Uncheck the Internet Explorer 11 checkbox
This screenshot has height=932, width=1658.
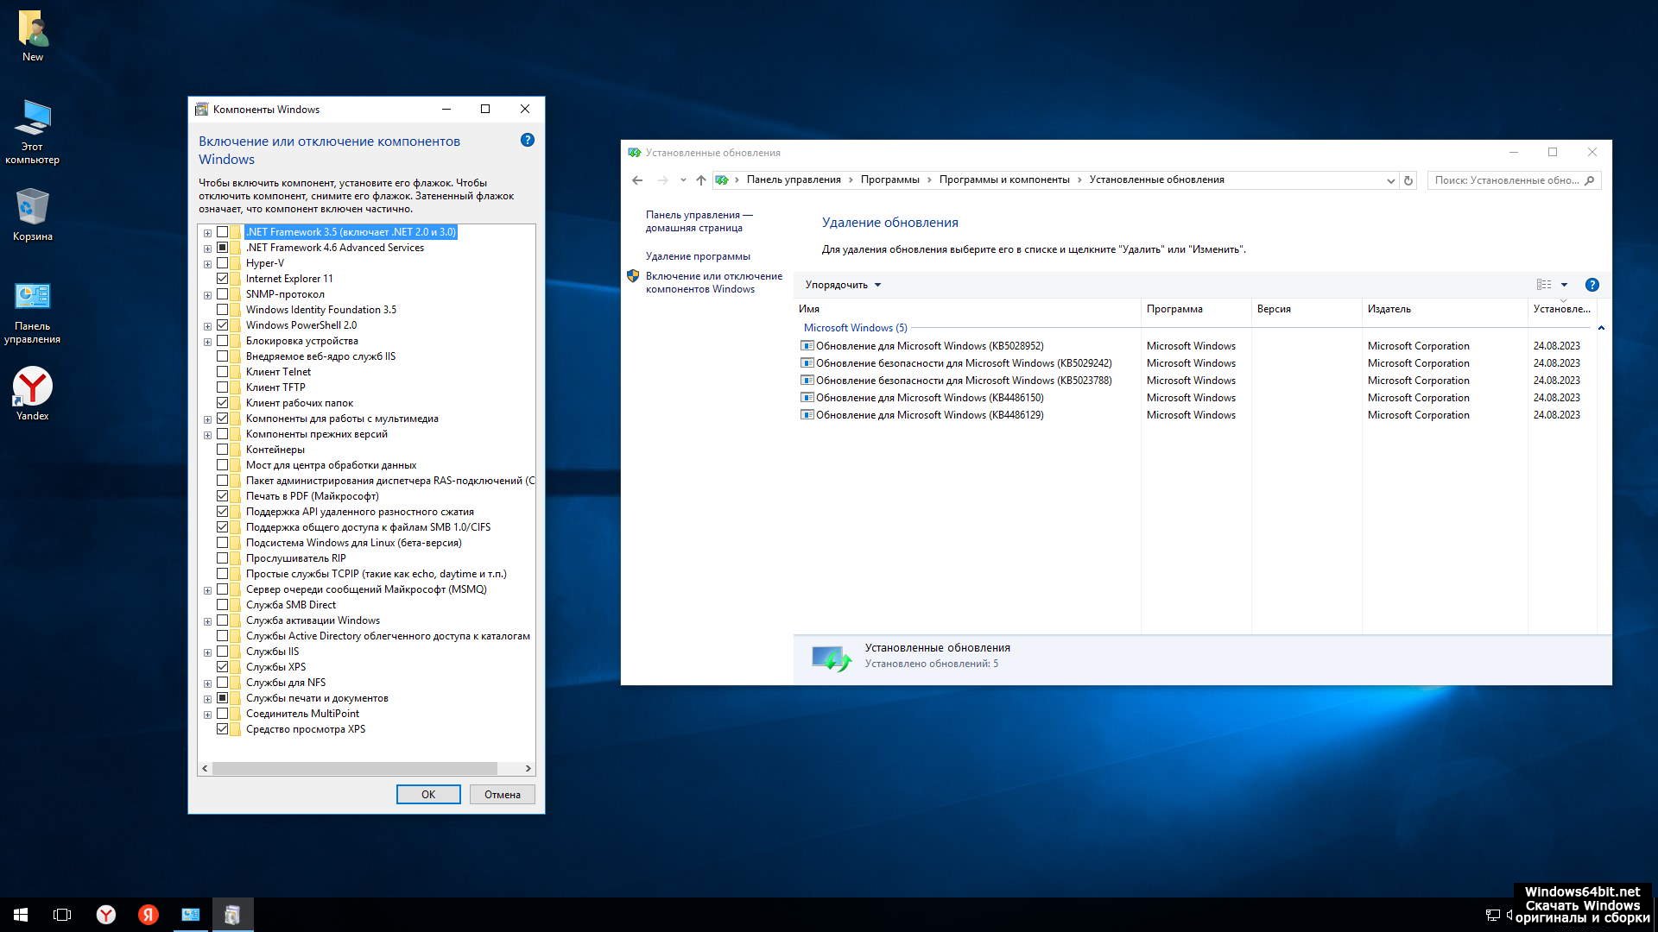pyautogui.click(x=223, y=279)
